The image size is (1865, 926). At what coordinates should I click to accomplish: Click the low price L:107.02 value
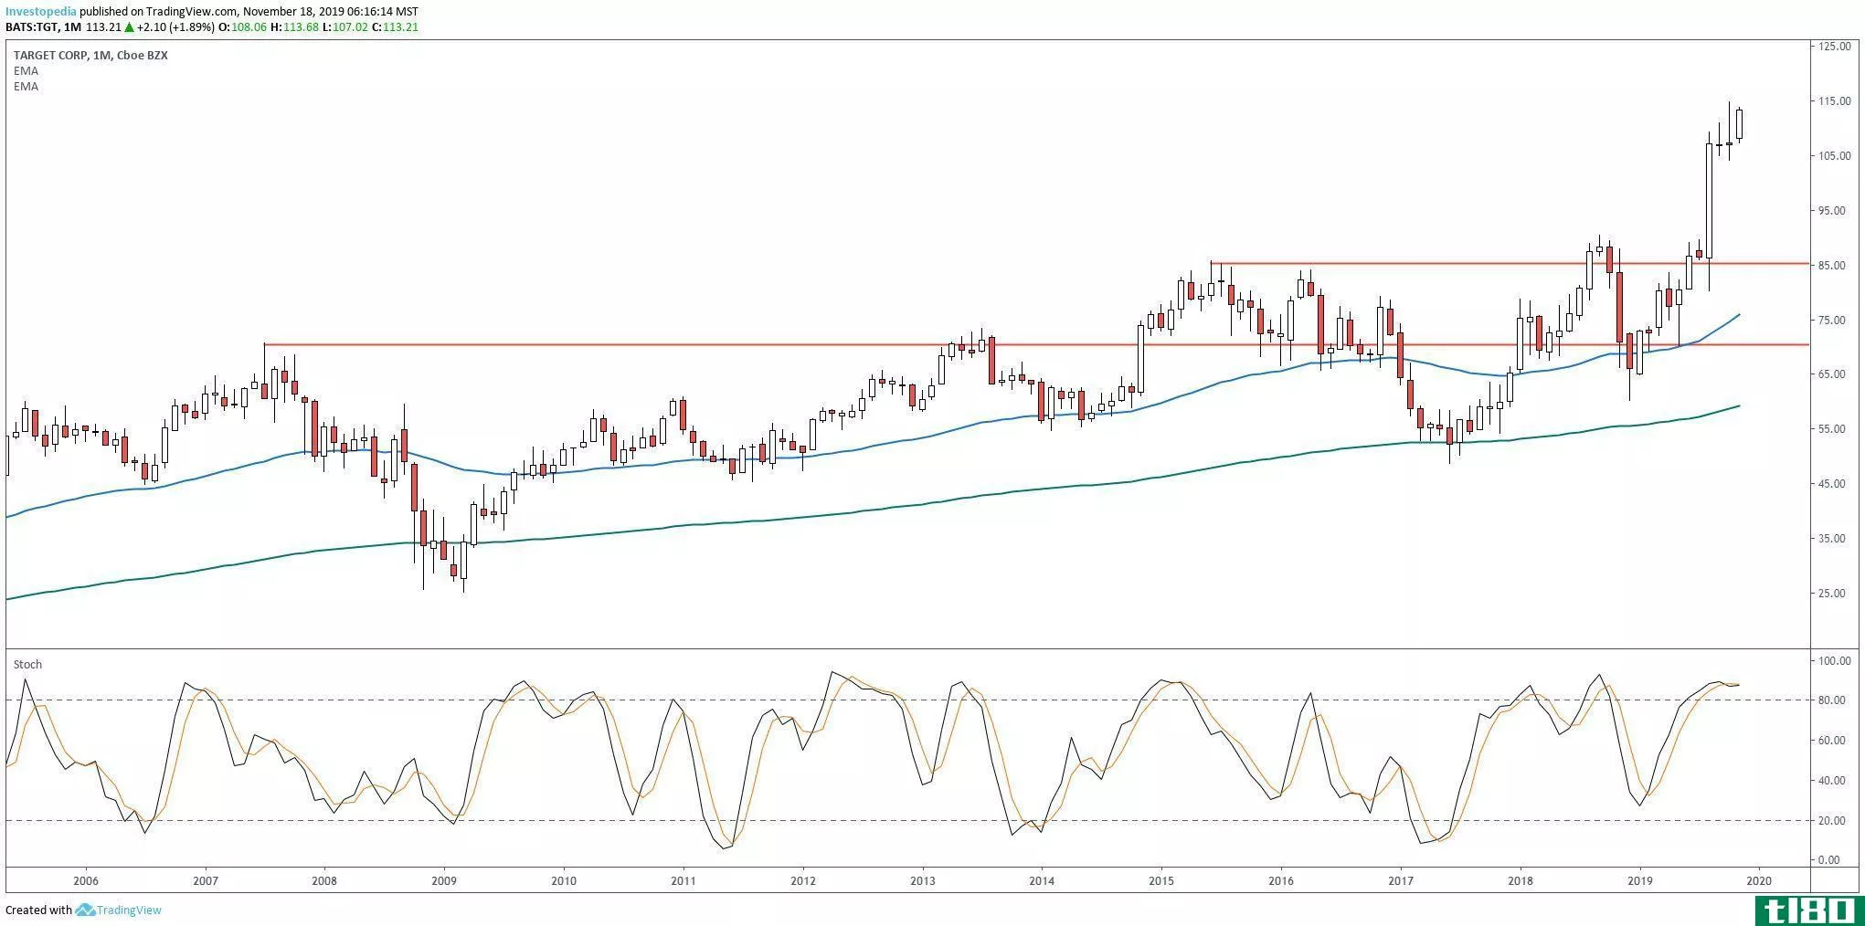[x=346, y=26]
